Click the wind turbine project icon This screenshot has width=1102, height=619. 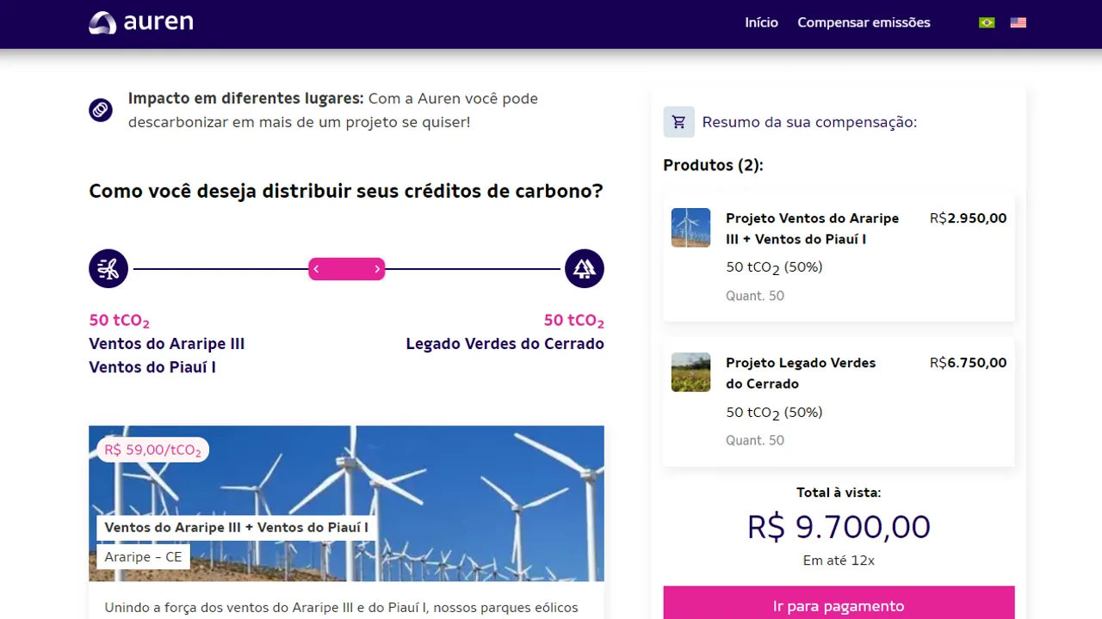(108, 269)
